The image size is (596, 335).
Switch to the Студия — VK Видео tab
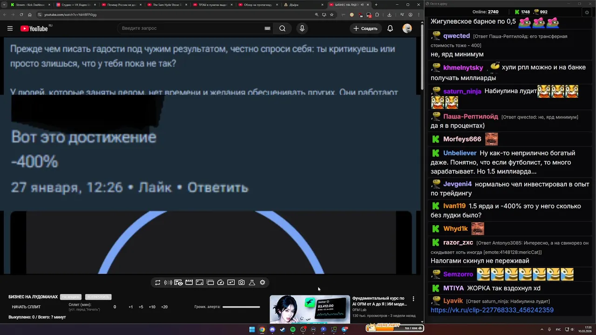click(x=76, y=5)
